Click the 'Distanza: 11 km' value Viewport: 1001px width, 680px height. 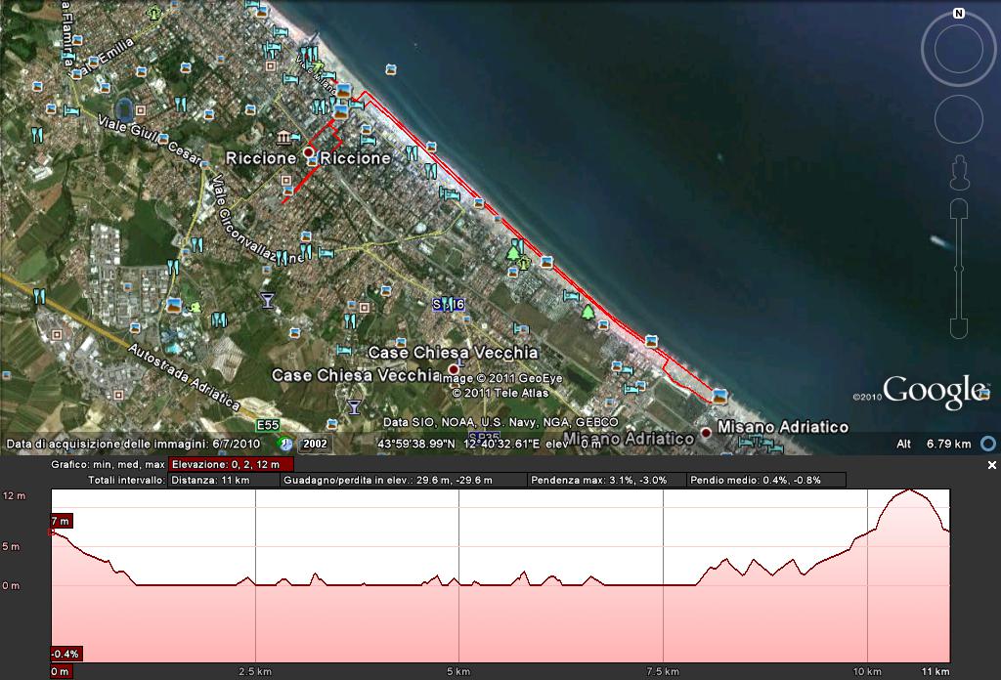pos(224,480)
